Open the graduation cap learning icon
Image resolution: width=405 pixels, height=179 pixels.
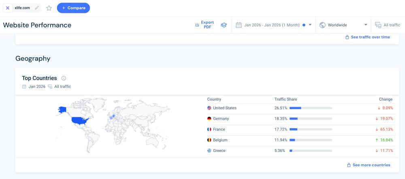click(224, 25)
